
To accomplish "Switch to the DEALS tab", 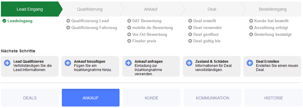I will coord(30,98).
